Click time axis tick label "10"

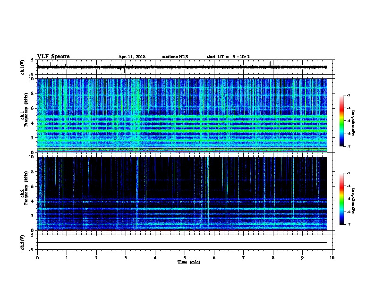pyautogui.click(x=332, y=258)
